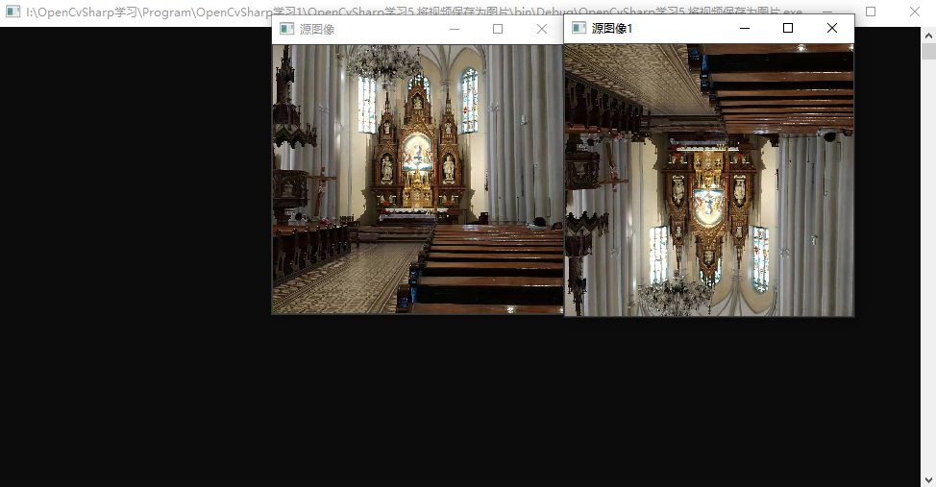Click the church image in 源图像 window
The width and height of the screenshot is (936, 487).
418,179
